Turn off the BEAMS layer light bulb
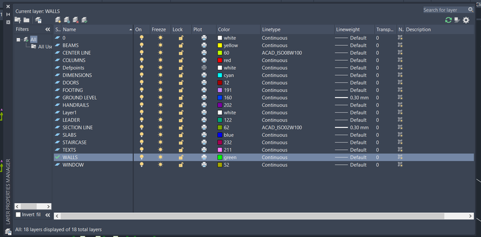The height and width of the screenshot is (237, 481). click(x=141, y=45)
